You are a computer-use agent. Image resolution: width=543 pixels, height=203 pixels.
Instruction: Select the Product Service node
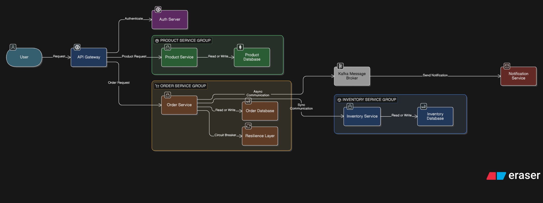pyautogui.click(x=179, y=57)
